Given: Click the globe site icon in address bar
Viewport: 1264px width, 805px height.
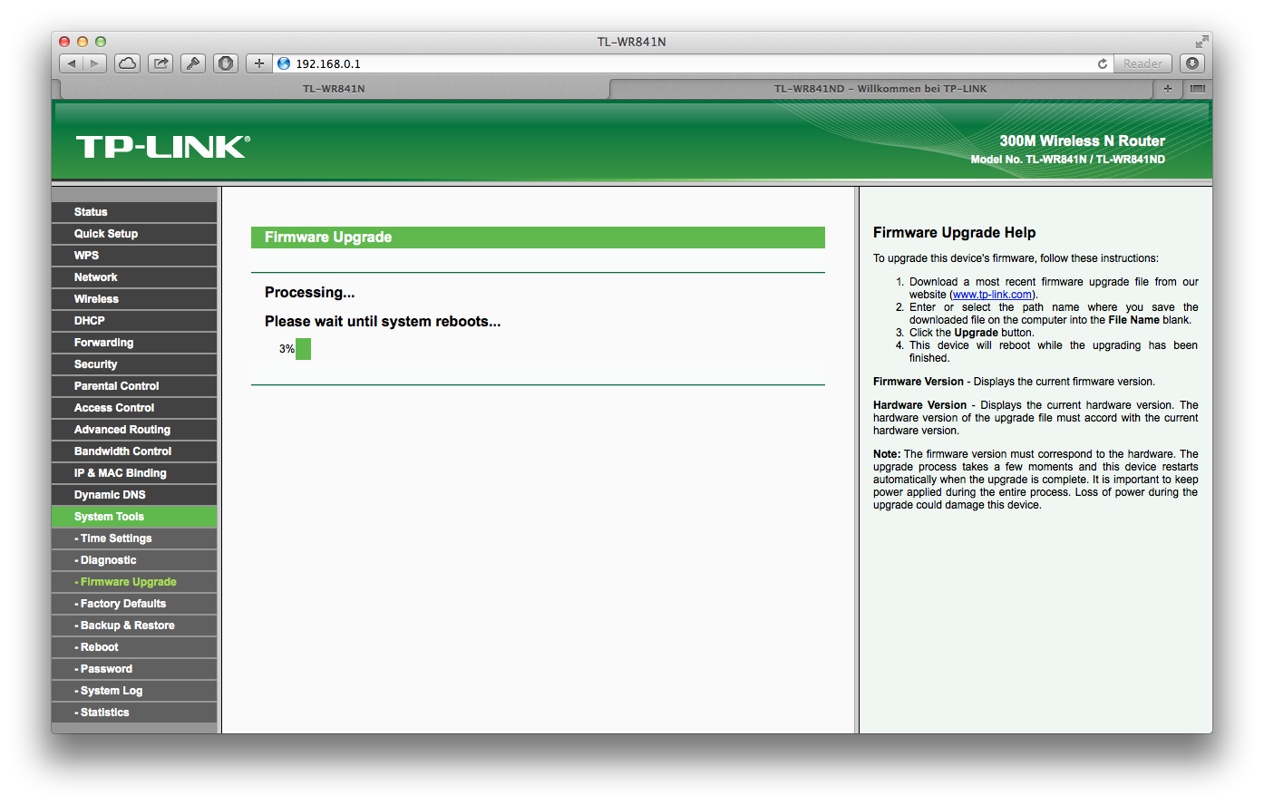Looking at the screenshot, I should pos(284,63).
